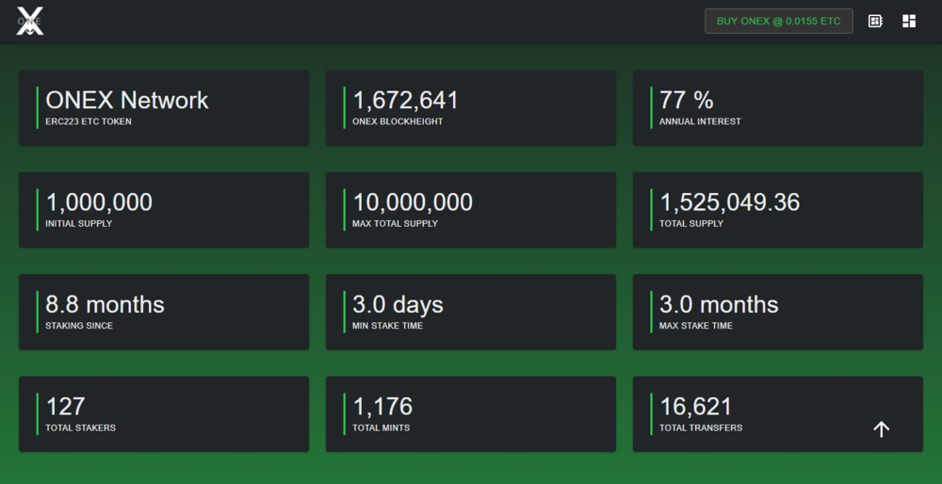Select the 127 stakers value
The image size is (942, 484).
click(66, 407)
